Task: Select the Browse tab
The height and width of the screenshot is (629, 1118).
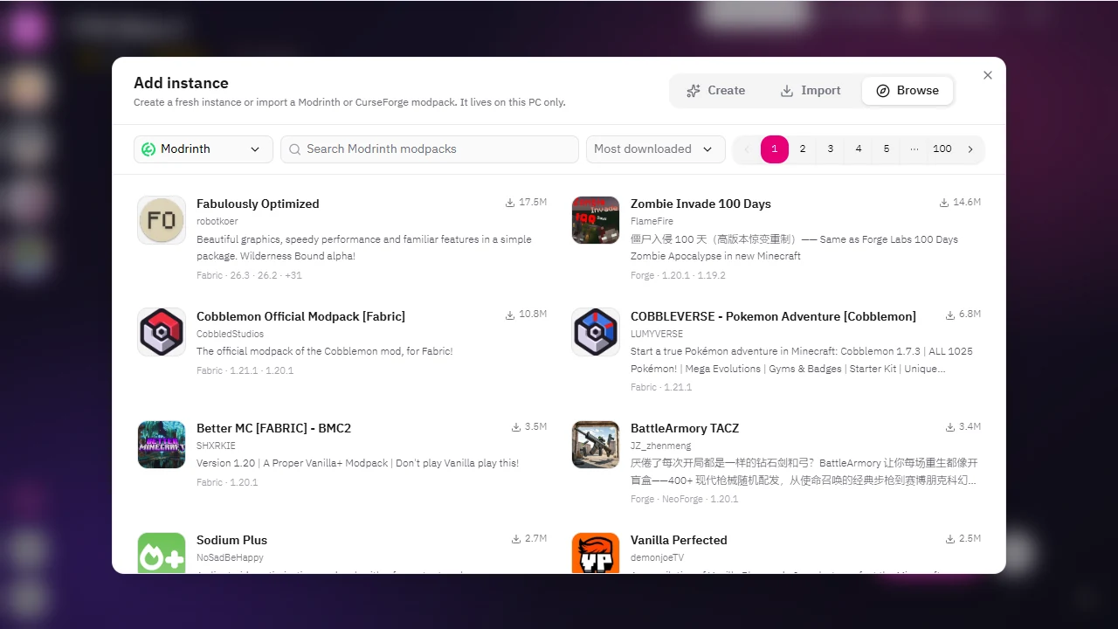Action: (x=908, y=91)
